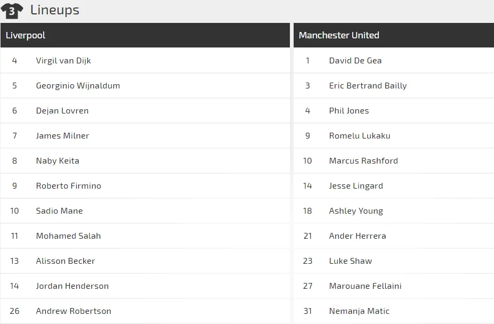Select the Lineups section heading
The image size is (494, 324).
point(55,10)
